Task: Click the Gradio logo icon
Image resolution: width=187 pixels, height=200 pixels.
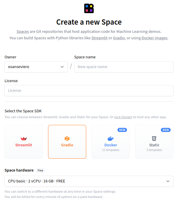Action: click(67, 139)
